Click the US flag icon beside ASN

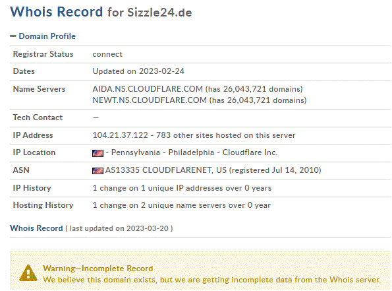pos(98,171)
